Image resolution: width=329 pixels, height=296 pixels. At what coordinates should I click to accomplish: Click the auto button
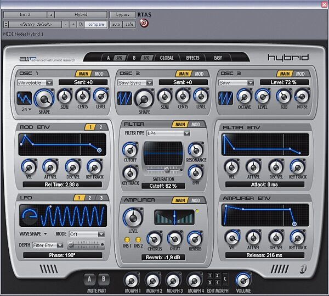116,24
